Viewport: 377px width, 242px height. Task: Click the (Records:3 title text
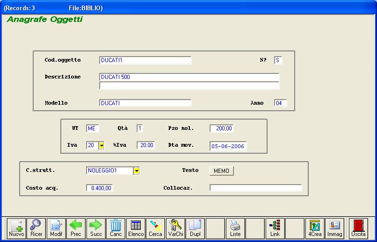click(x=20, y=8)
